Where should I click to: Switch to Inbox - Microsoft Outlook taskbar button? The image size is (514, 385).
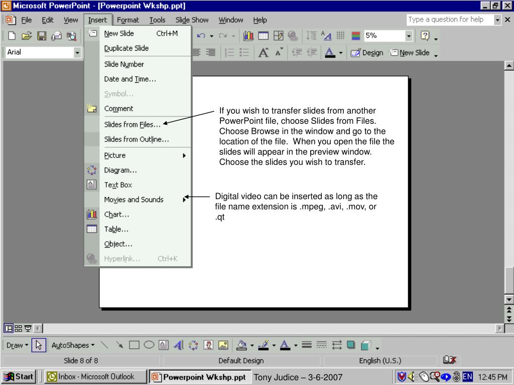[x=96, y=376]
